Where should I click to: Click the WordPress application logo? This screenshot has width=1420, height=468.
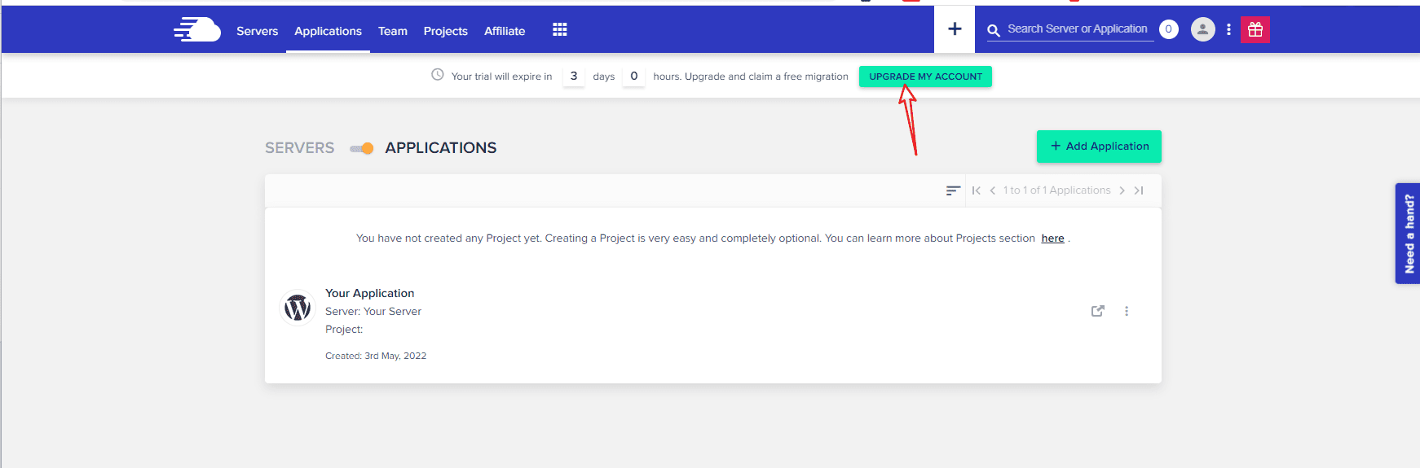298,308
